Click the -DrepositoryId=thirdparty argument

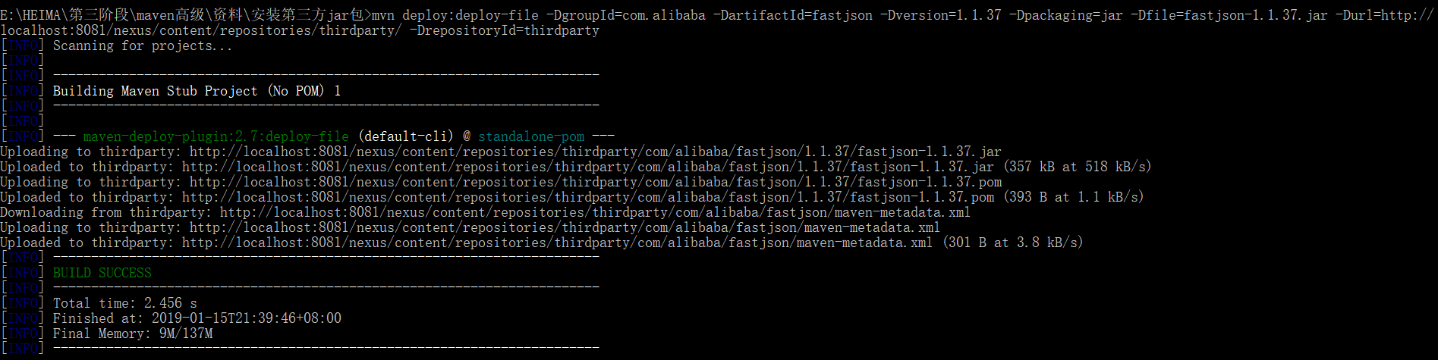click(x=503, y=30)
